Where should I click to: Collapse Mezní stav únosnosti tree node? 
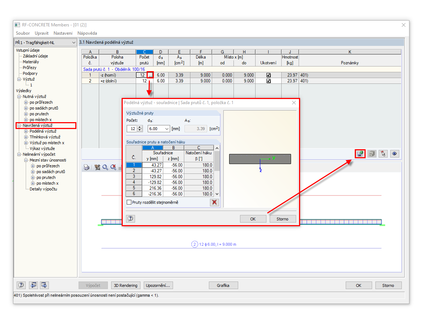pos(26,160)
